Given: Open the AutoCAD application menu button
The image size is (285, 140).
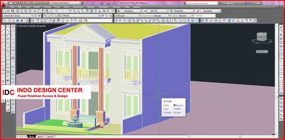Looking at the screenshot, I should [x=4, y=4].
